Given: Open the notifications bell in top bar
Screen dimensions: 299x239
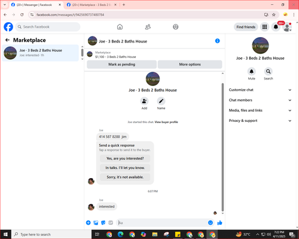Looking at the screenshot, I should 276,27.
